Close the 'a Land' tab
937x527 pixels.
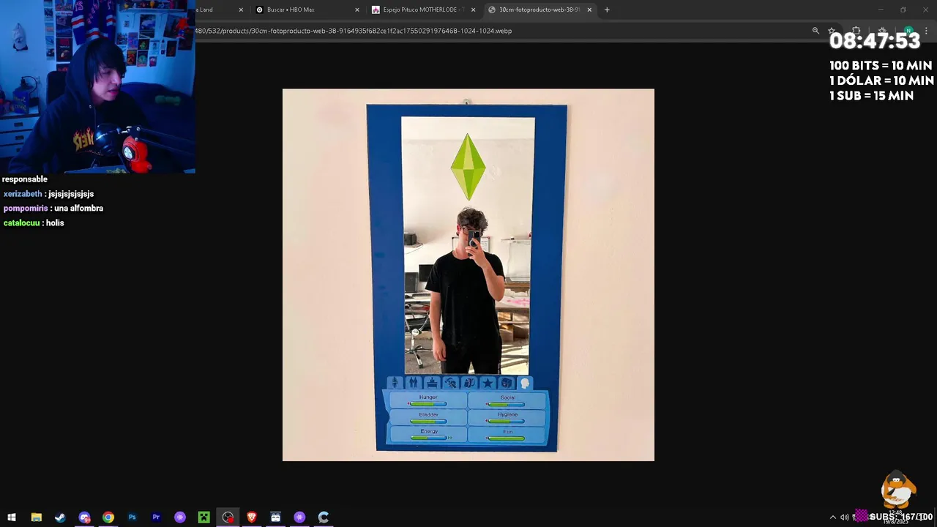coord(241,10)
